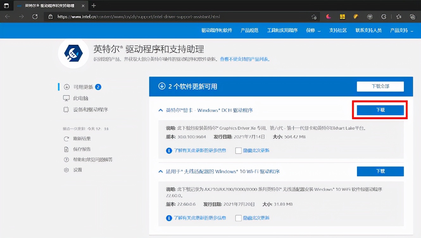Select the 产品规范 menu item

click(249, 30)
